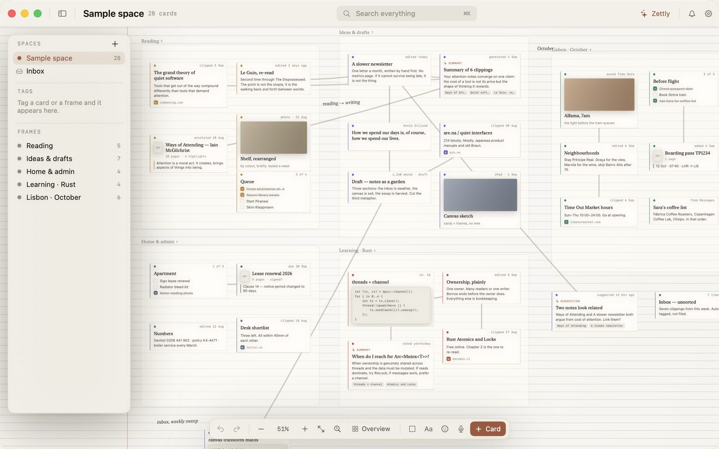Open Inbox in sidebar
The width and height of the screenshot is (719, 449).
pyautogui.click(x=69, y=71)
